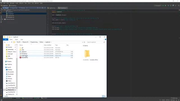Click Python in Explorer address path
Screen dimensions: 180x101
click(41, 42)
